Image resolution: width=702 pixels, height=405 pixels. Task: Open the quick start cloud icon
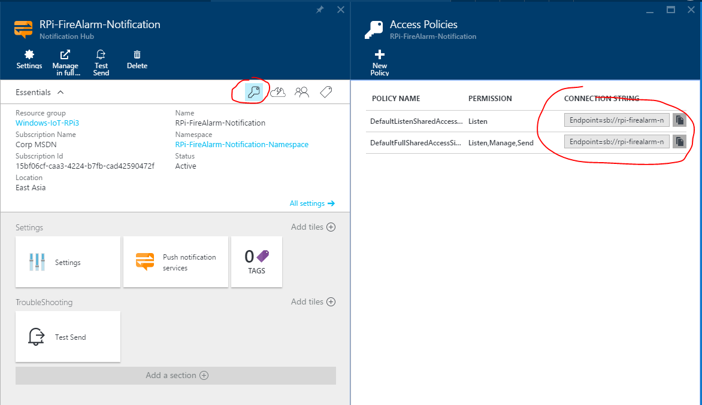278,92
